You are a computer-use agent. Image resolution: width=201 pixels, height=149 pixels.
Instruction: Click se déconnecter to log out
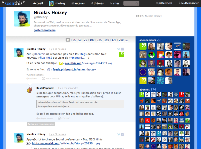tap(189, 3)
